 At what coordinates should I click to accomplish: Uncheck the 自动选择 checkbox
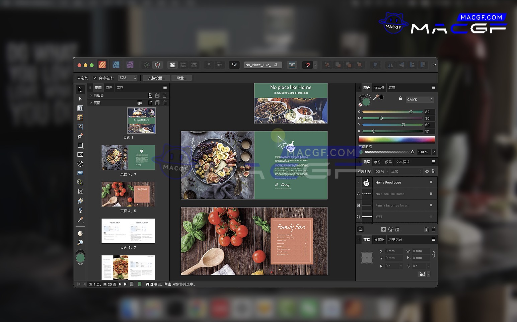click(95, 78)
